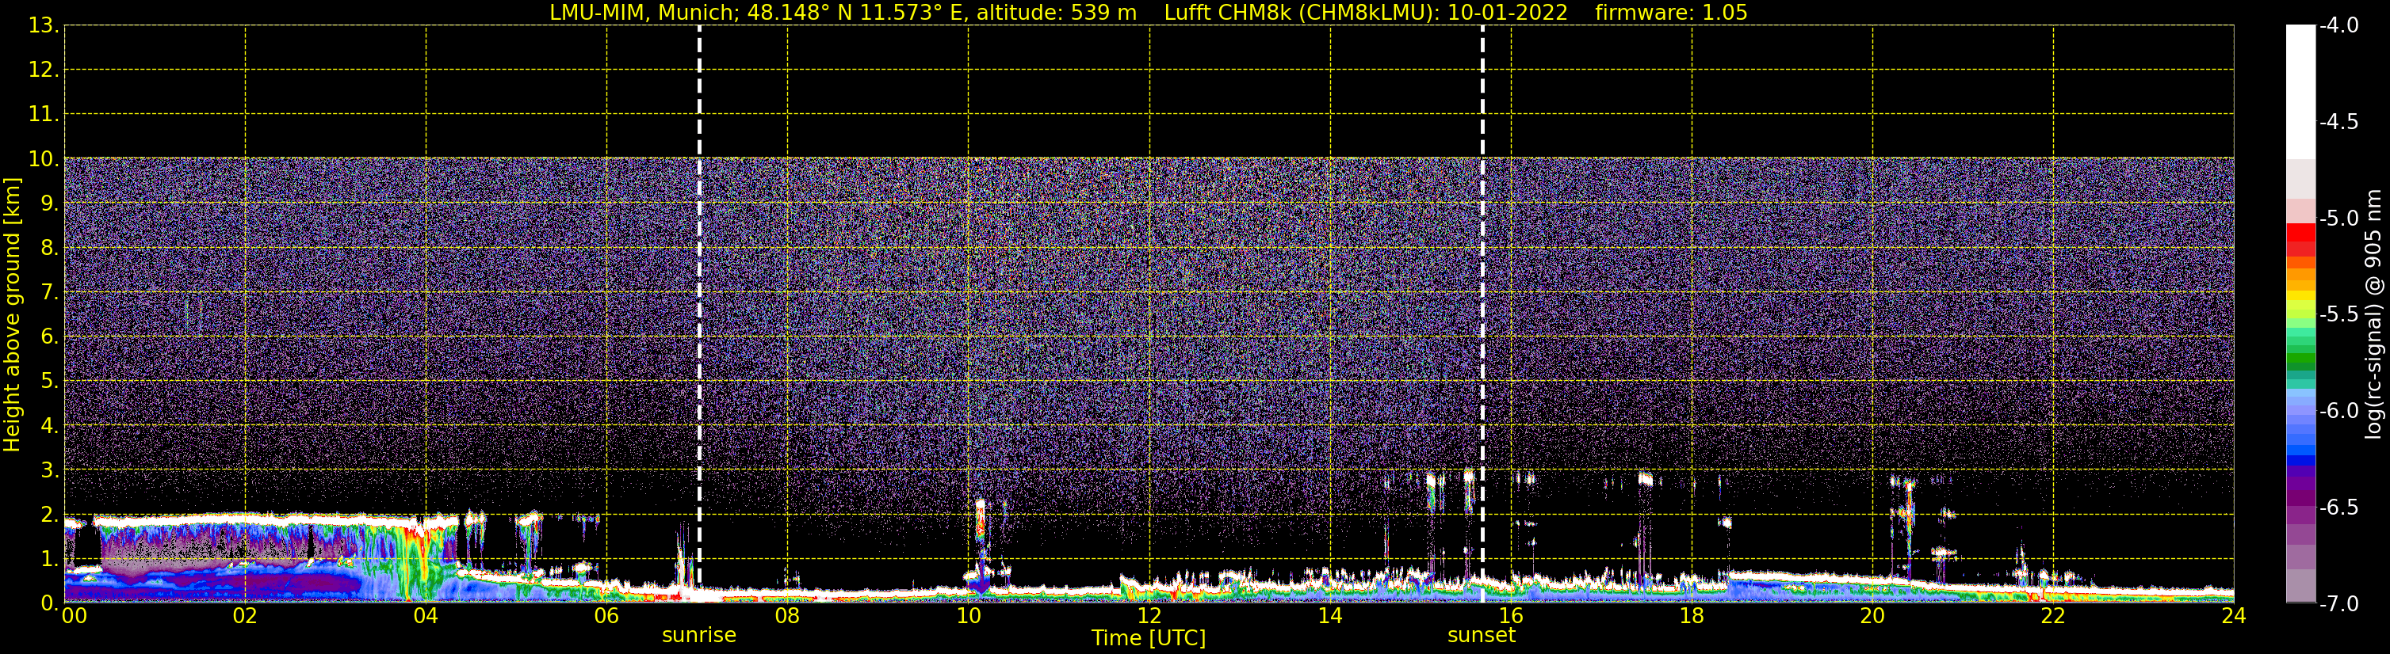The image size is (2390, 654).
Task: Click the '-5.5' colorbar tick label
Action: 2339,315
